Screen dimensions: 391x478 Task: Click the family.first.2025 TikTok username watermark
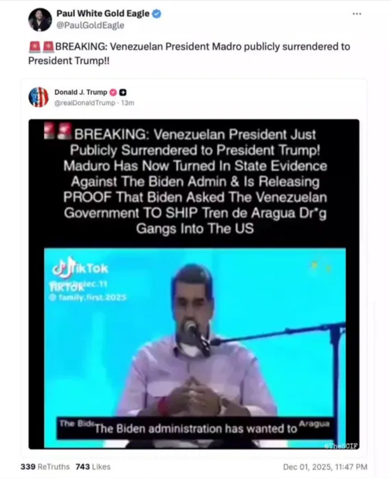(88, 297)
